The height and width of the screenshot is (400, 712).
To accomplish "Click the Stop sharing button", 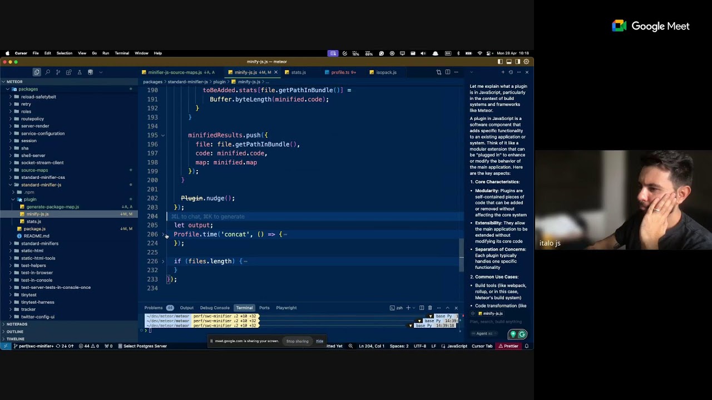I will tap(297, 341).
